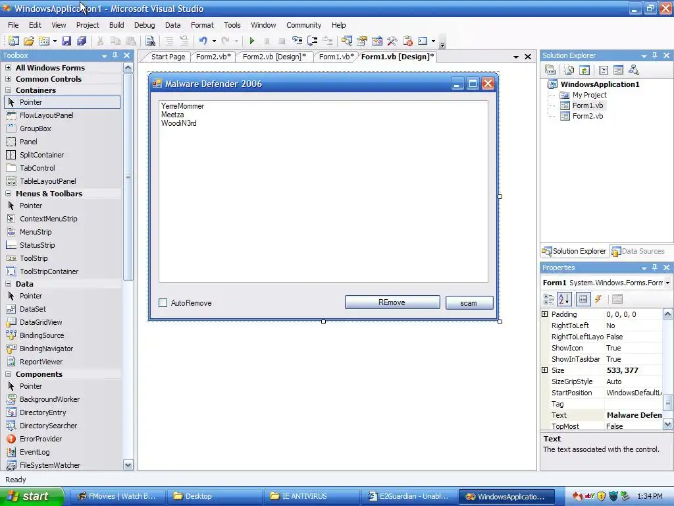Open the Desktop folder taskbar item
The width and height of the screenshot is (674, 506).
pyautogui.click(x=214, y=496)
